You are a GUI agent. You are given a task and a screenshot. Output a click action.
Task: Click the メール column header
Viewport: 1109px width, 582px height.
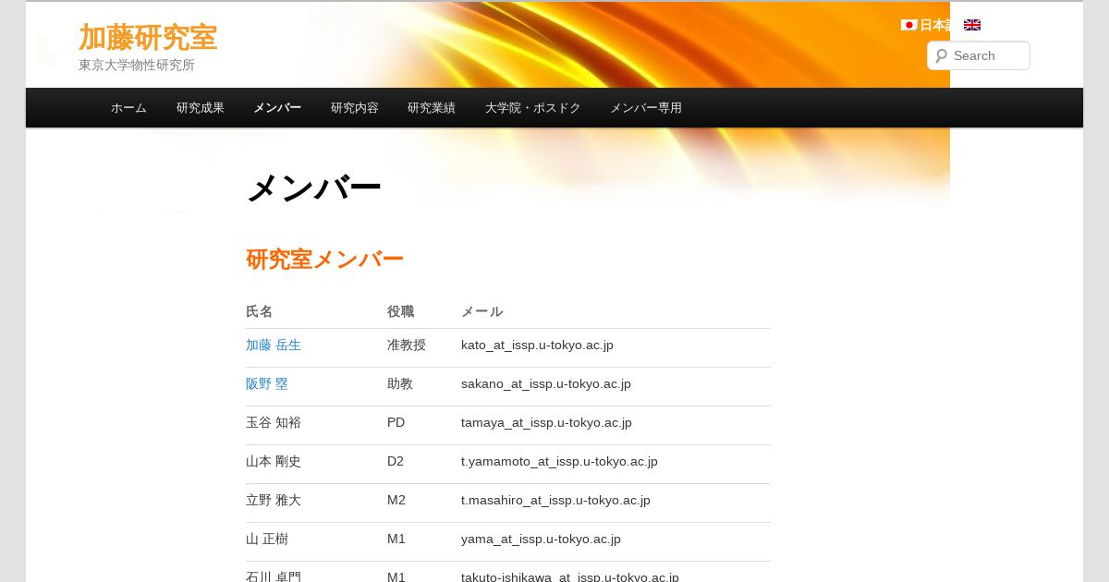point(481,311)
